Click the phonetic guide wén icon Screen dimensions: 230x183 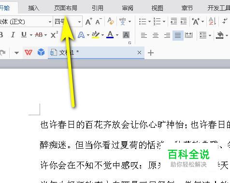(123, 21)
